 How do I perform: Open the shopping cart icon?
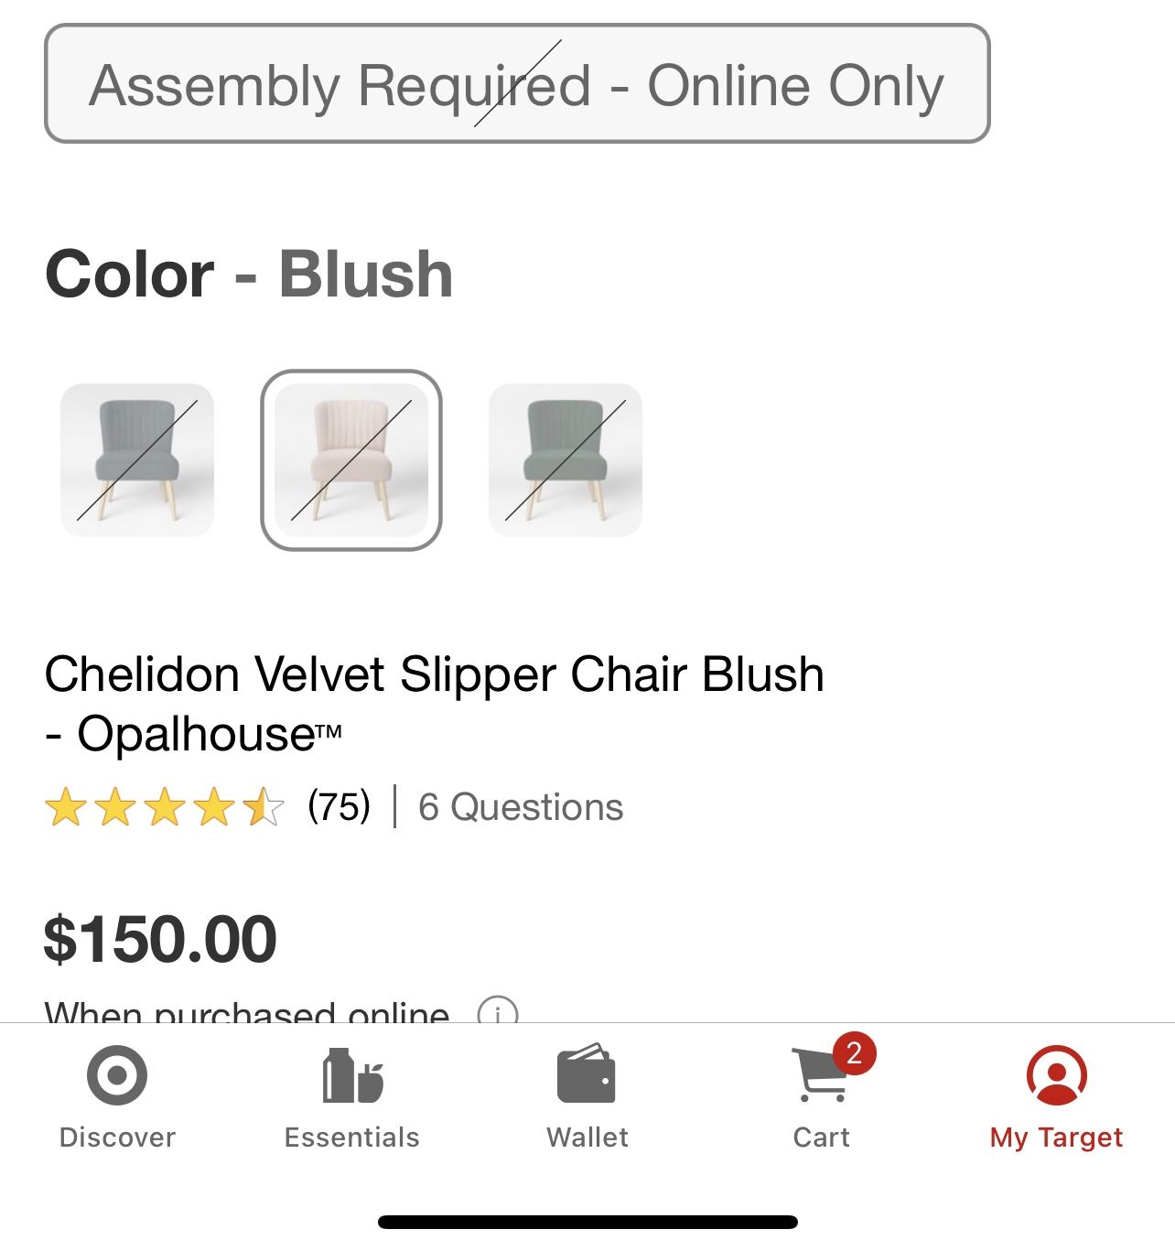coord(820,1076)
